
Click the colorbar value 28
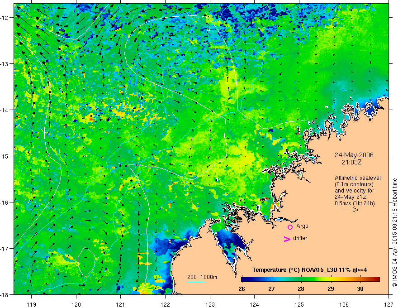pyautogui.click(x=301, y=289)
